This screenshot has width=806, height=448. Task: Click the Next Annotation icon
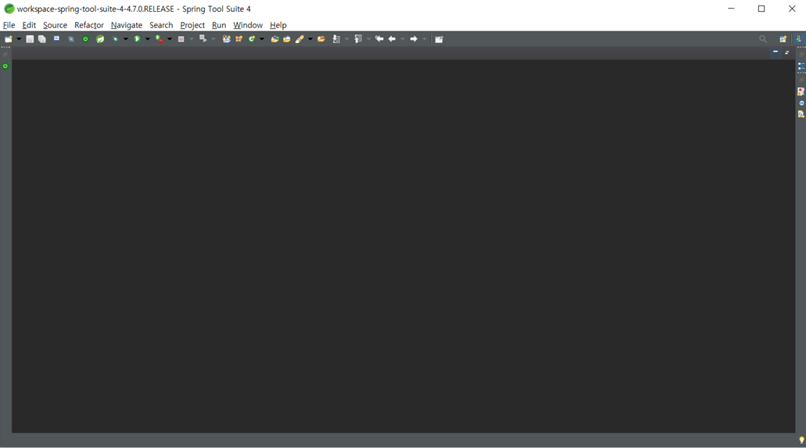click(336, 39)
